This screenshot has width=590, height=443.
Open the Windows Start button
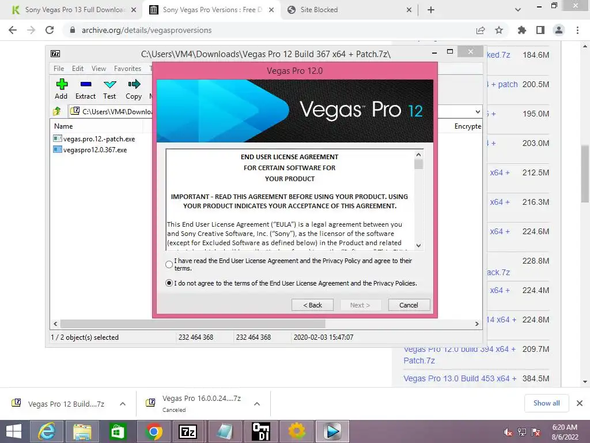click(14, 431)
